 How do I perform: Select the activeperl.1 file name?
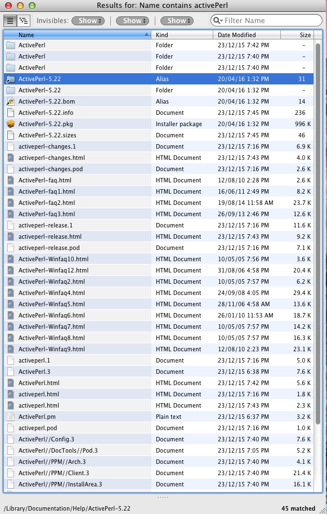[34, 360]
